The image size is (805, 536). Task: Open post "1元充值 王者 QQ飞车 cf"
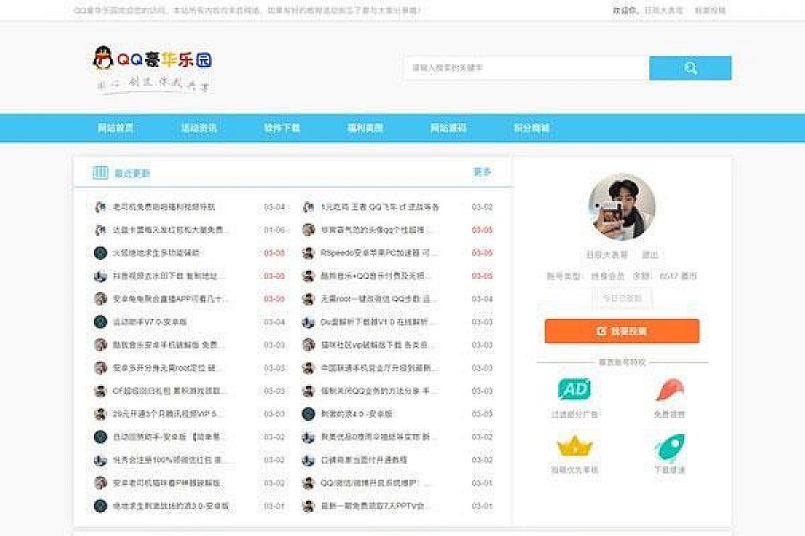point(380,206)
